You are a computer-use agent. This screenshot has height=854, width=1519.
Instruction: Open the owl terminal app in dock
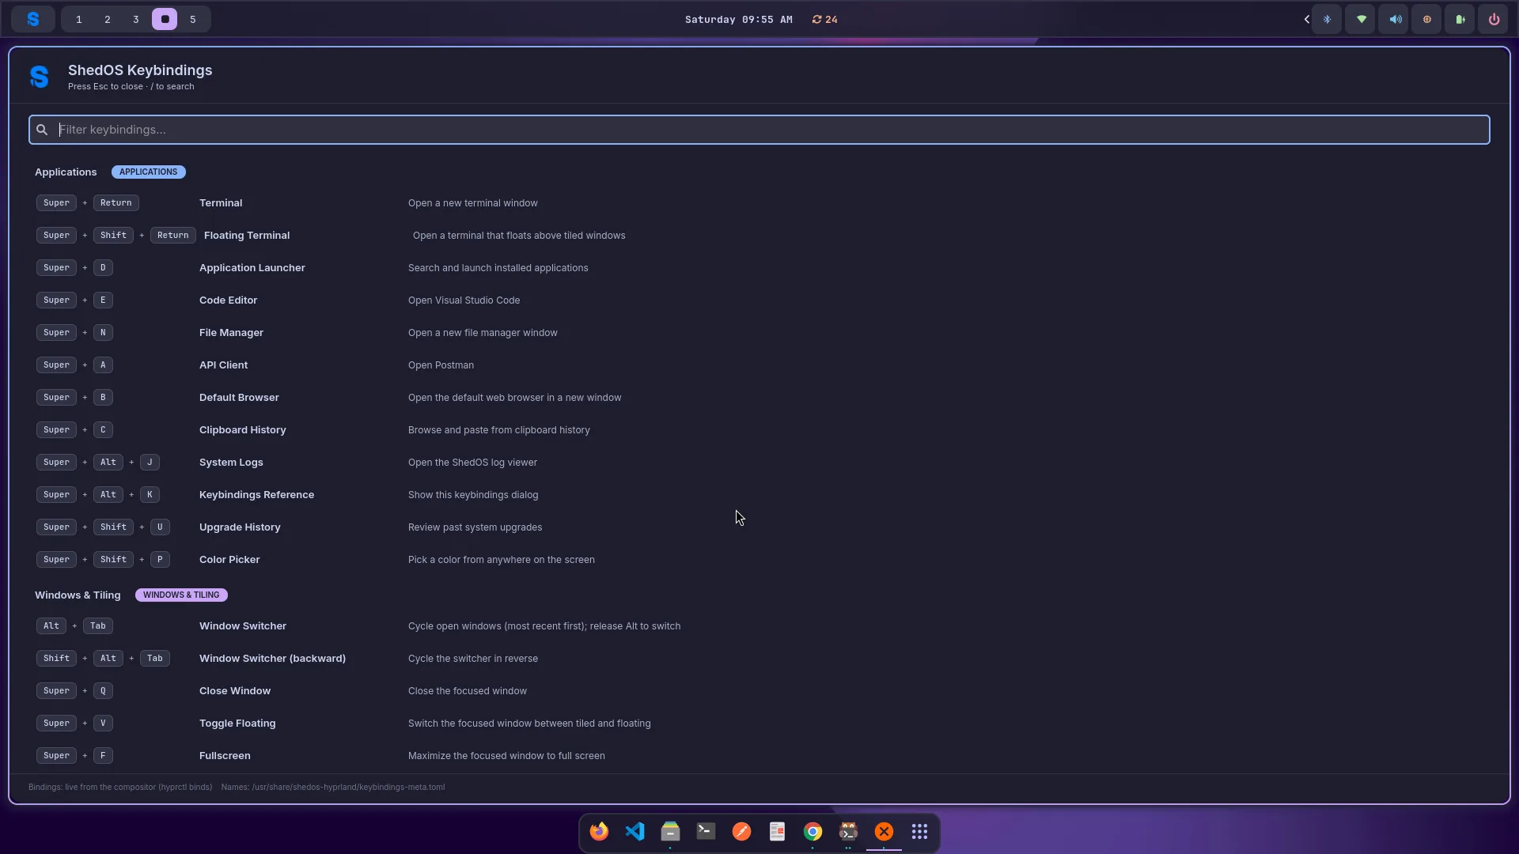point(848,831)
